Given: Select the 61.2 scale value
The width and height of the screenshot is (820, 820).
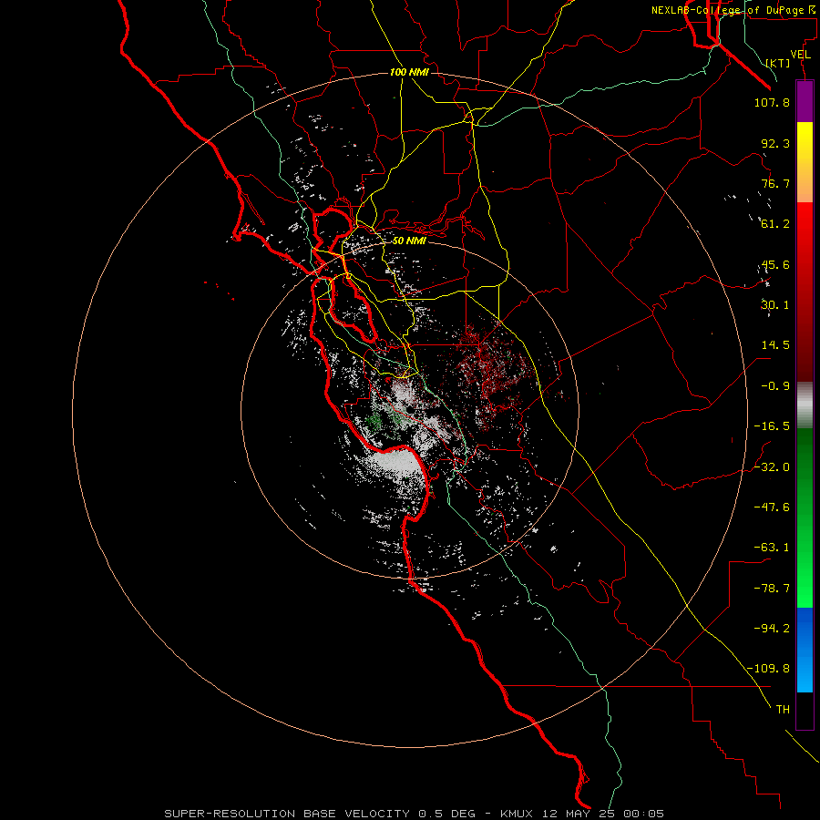Looking at the screenshot, I should tap(775, 224).
